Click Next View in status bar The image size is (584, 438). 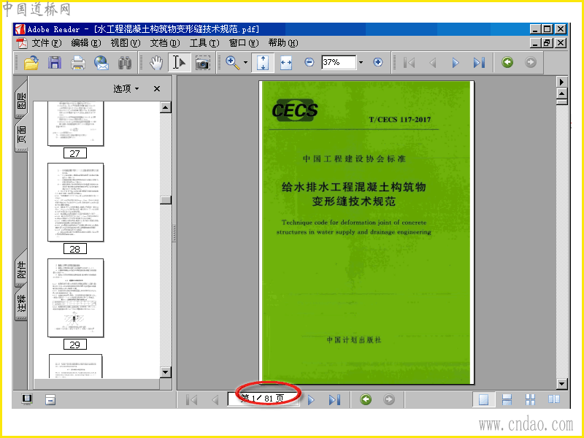389,399
